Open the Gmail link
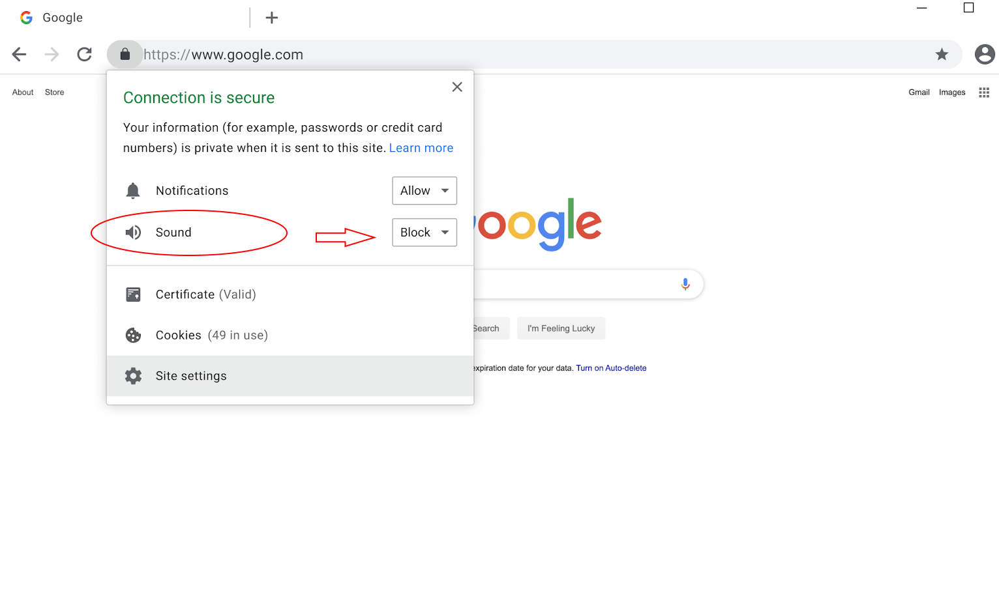Image resolution: width=999 pixels, height=615 pixels. coord(919,93)
